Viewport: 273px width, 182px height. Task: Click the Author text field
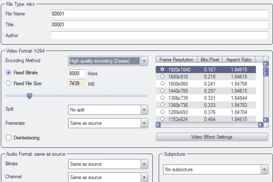[159, 35]
